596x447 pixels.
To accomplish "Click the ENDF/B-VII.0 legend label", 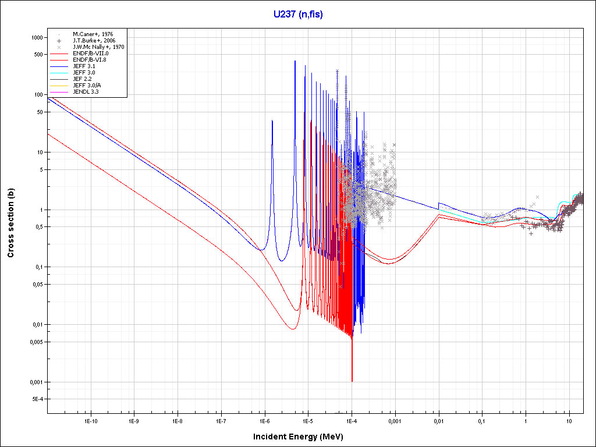I will click(x=90, y=54).
